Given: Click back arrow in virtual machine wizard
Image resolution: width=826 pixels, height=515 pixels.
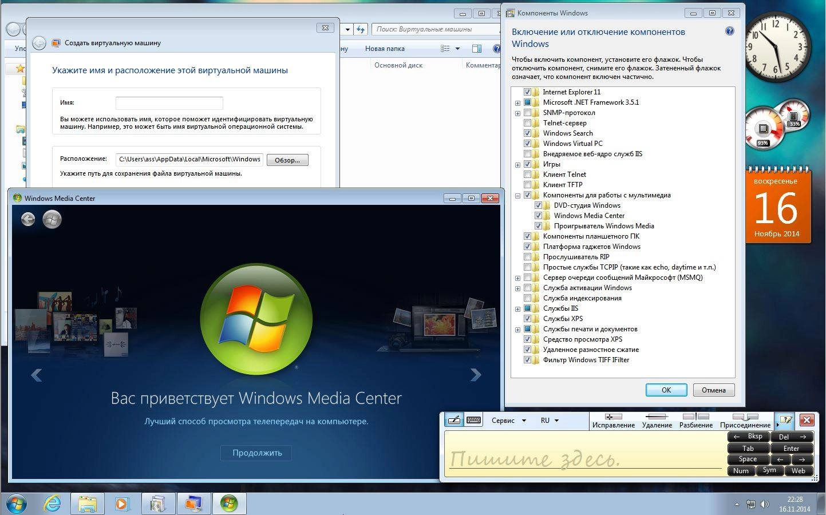Looking at the screenshot, I should point(39,43).
